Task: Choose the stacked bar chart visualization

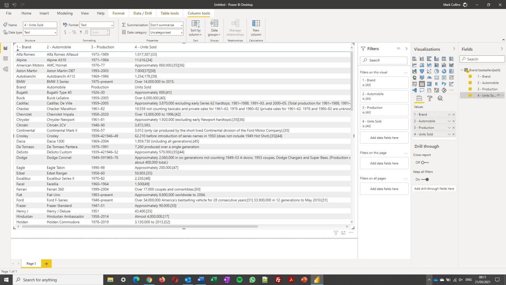Action: click(414, 58)
